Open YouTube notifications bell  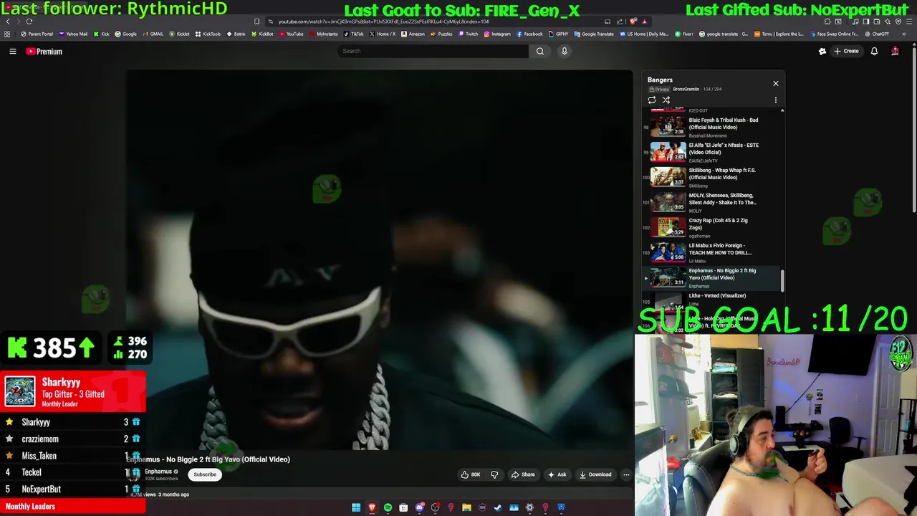tap(874, 51)
